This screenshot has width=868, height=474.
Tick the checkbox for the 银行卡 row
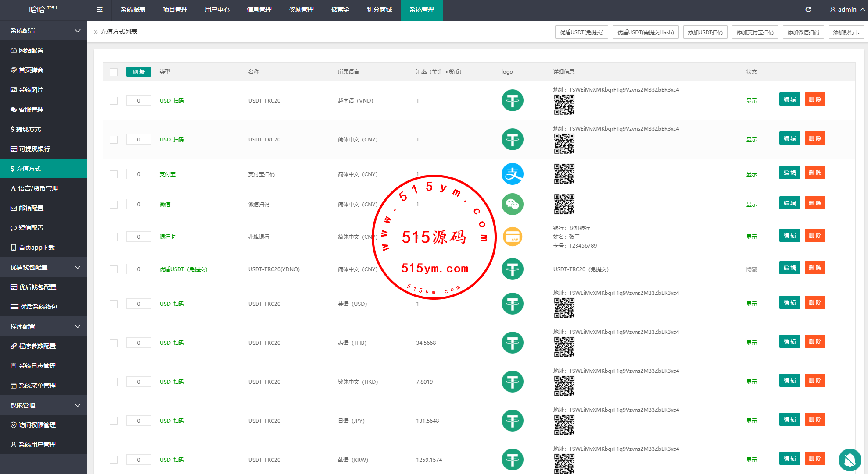(x=114, y=237)
